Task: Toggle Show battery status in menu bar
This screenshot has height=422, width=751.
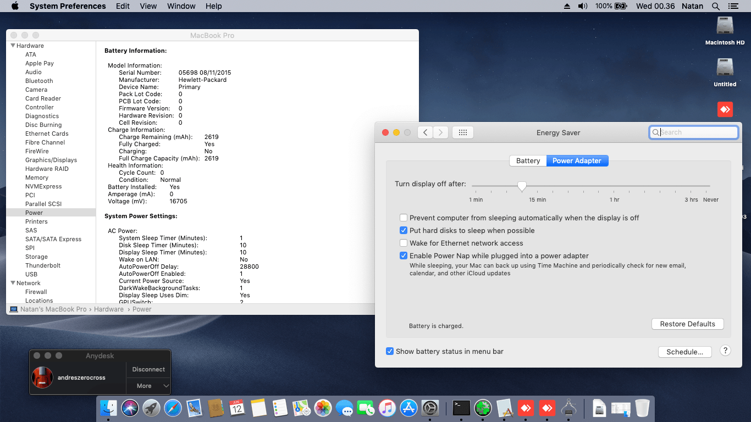Action: pos(390,351)
